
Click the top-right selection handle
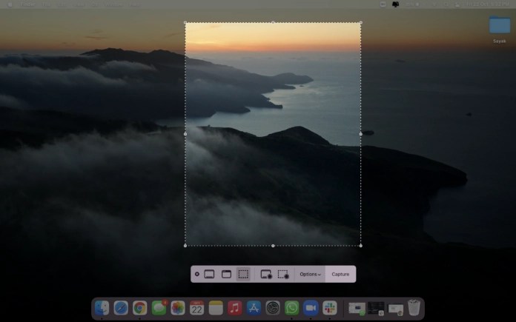coord(360,22)
